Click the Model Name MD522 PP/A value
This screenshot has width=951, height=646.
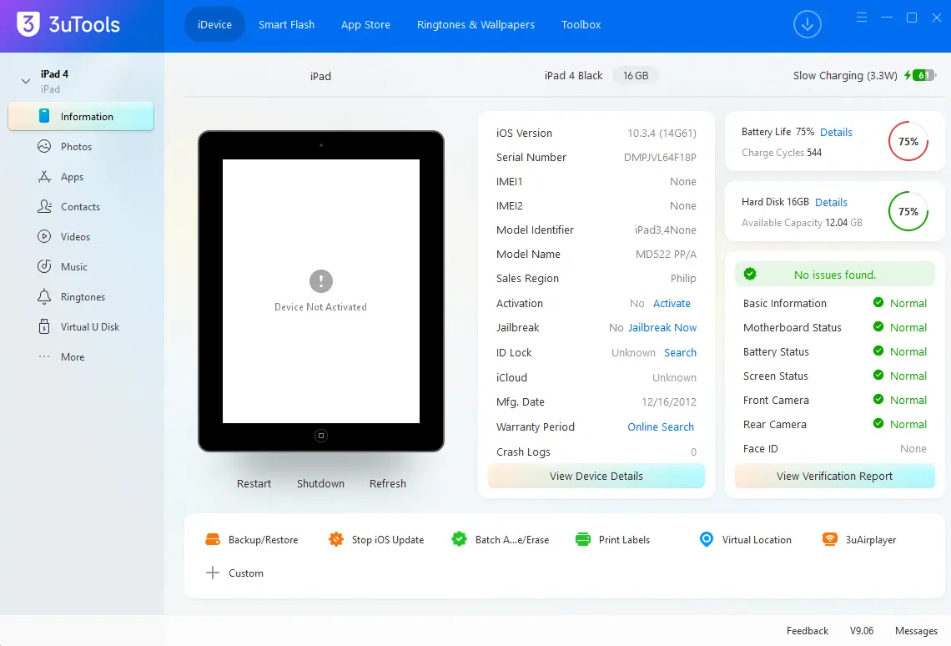point(666,254)
